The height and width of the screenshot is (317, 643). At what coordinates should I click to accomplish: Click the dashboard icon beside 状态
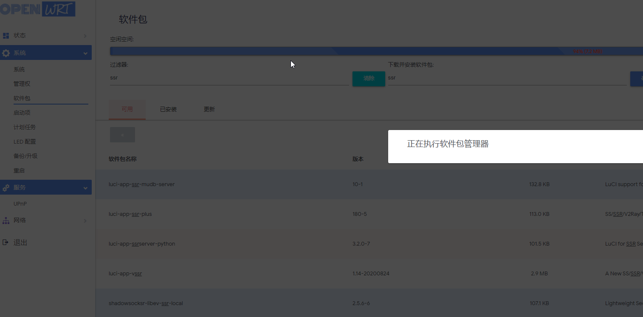click(x=6, y=35)
